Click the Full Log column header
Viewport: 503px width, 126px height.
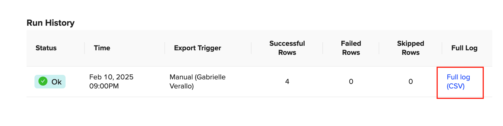coord(464,48)
